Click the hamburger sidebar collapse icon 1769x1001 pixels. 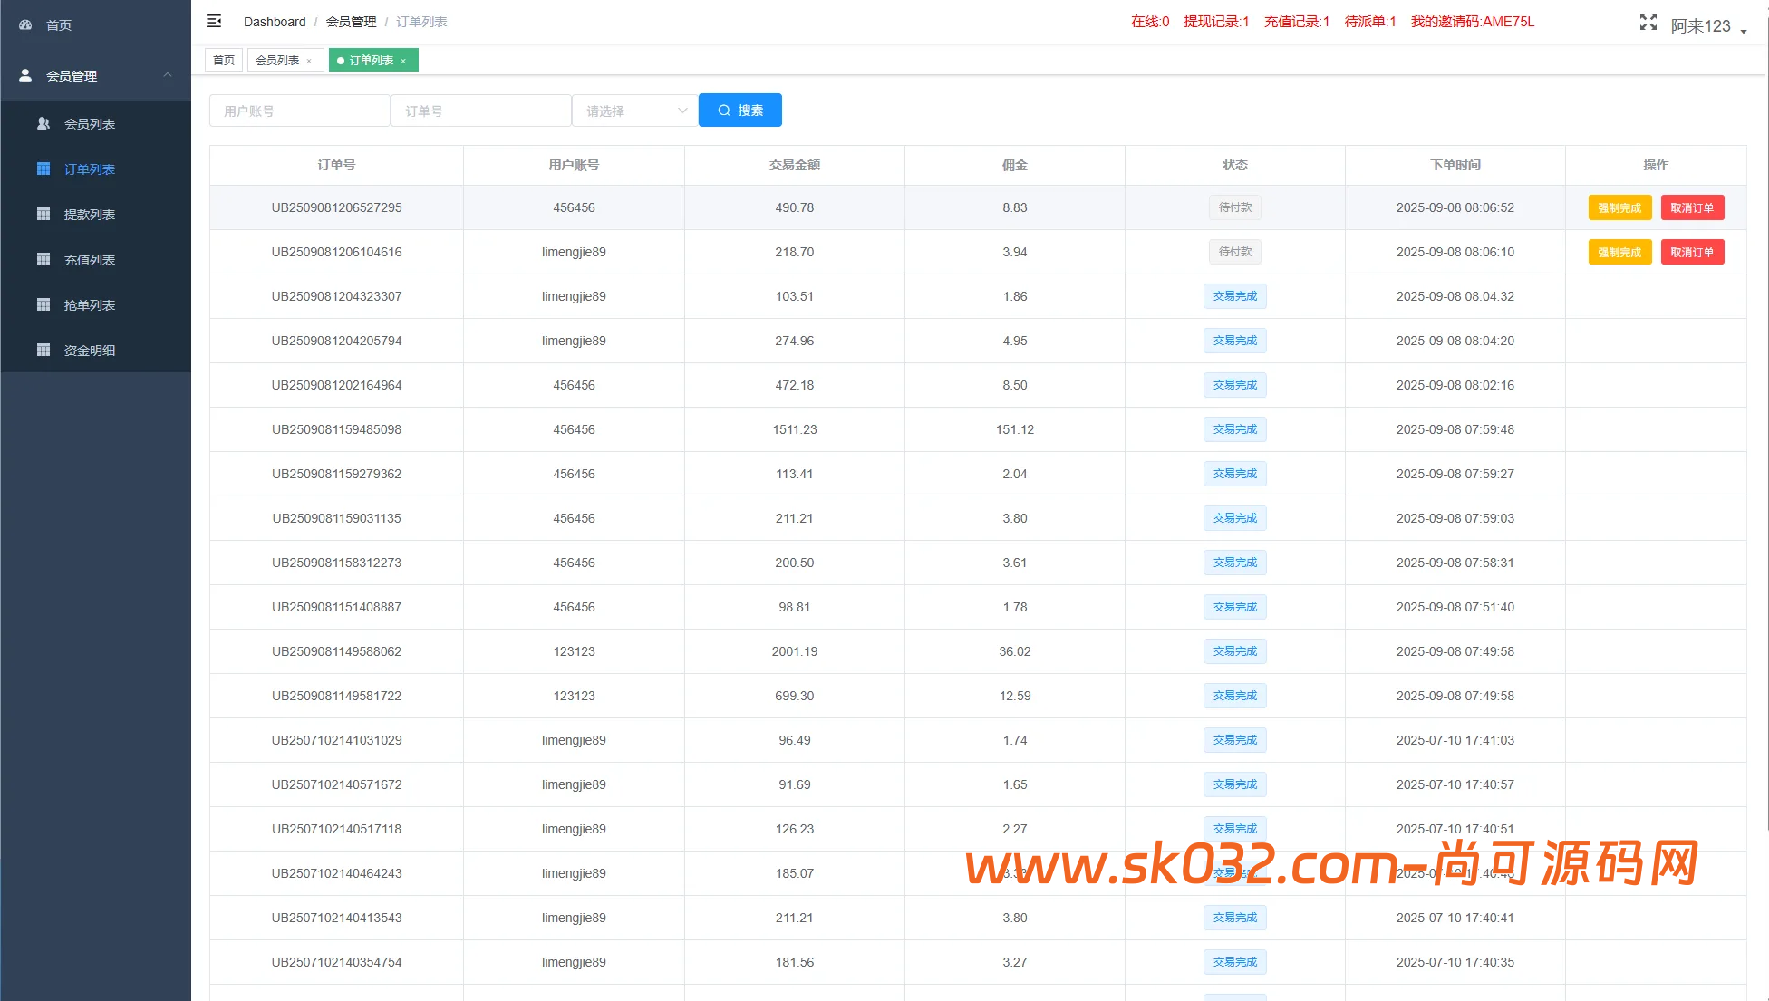[x=214, y=21]
